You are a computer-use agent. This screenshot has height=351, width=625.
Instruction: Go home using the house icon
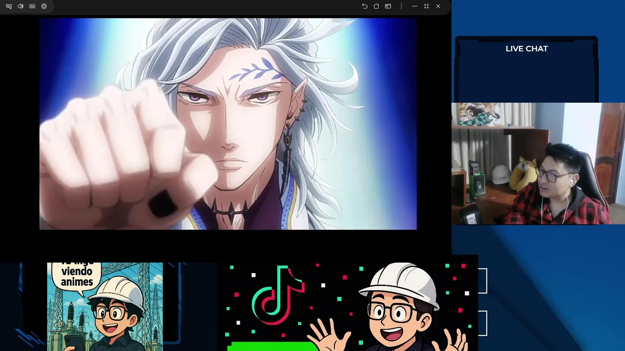point(376,6)
